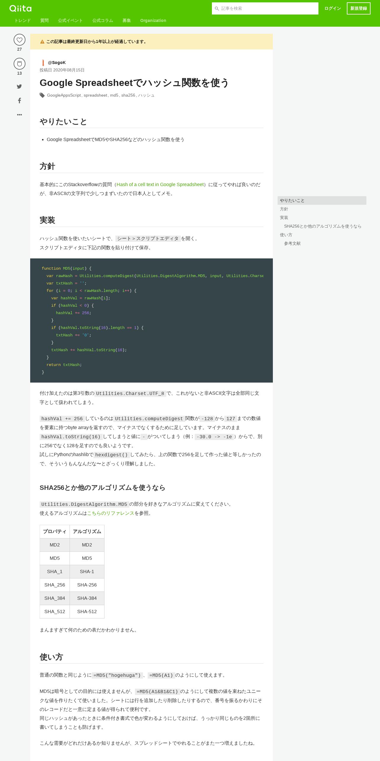Click the MD2 property table cell
Screen dimensions: 380x761
(x=55, y=545)
